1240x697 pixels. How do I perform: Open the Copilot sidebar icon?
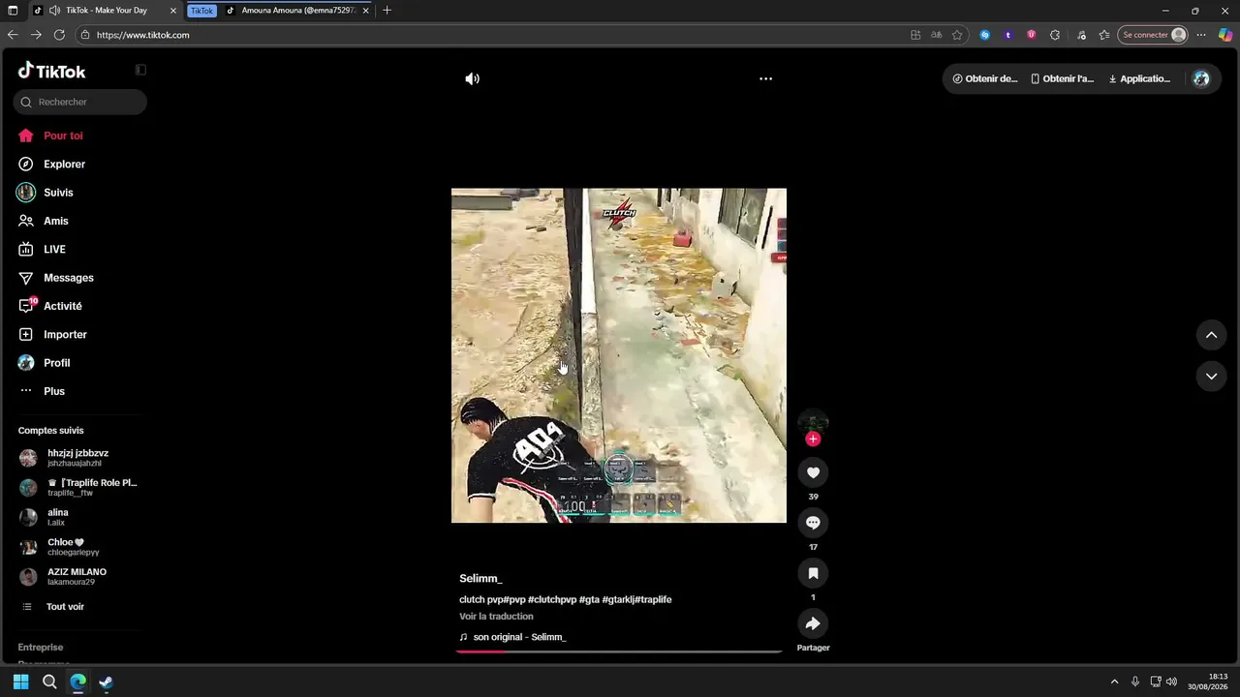pos(1225,35)
